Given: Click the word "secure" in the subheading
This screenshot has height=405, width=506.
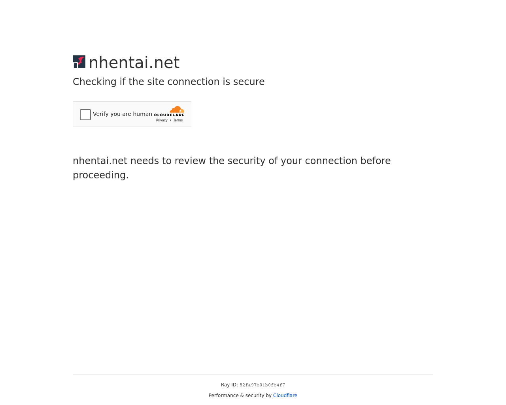Looking at the screenshot, I should [x=249, y=82].
